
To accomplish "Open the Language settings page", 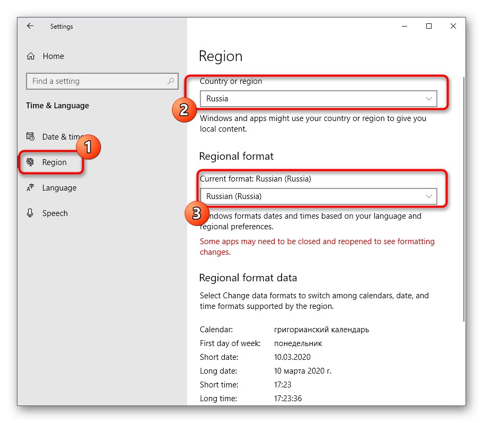I will tap(59, 188).
